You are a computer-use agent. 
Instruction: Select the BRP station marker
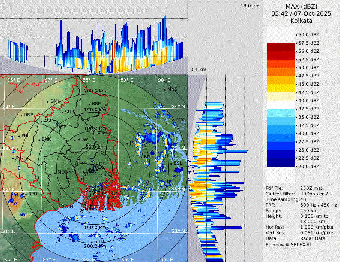(x=89, y=104)
